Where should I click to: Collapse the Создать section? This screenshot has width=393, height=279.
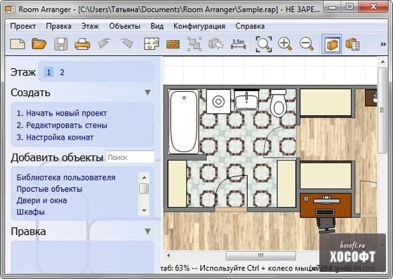click(x=147, y=93)
